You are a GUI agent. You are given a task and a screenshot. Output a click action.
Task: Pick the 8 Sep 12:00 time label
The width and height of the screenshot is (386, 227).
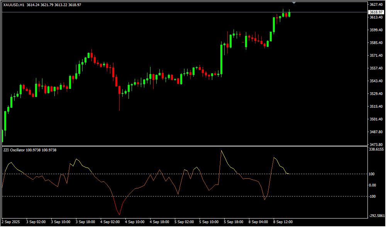[283, 222]
